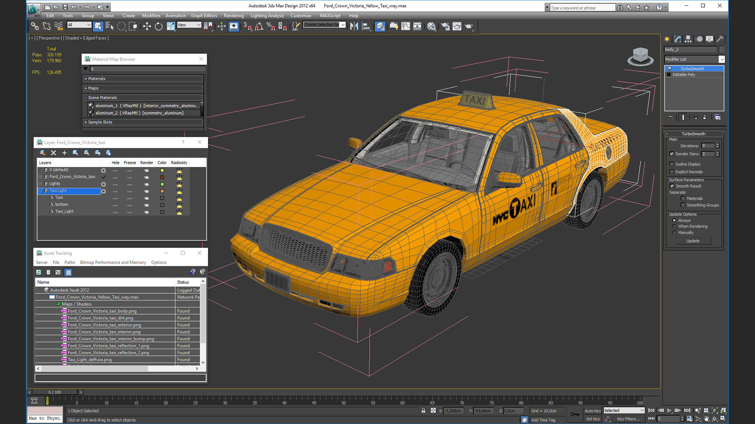Open Key Filters dialog
The image size is (755, 424).
[628, 419]
